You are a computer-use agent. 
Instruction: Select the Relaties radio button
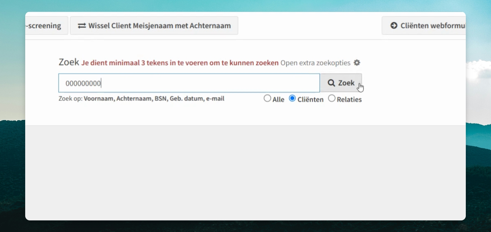[x=332, y=98]
